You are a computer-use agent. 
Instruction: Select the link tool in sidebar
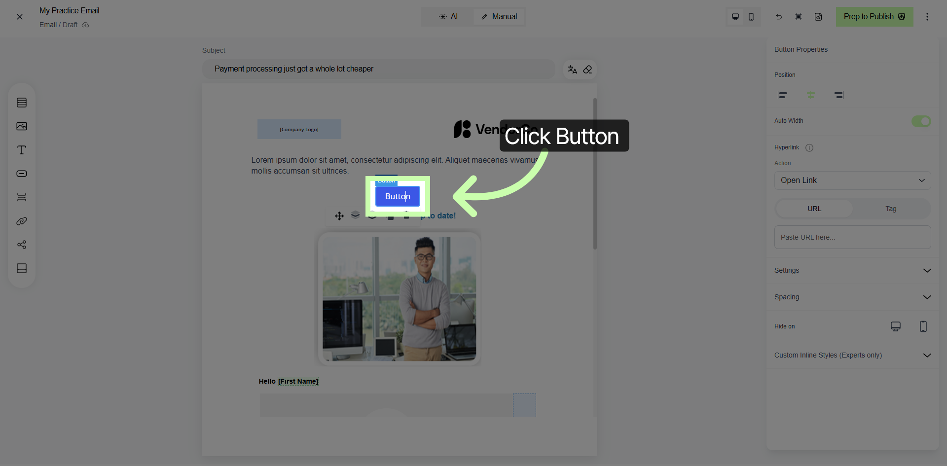tap(22, 221)
